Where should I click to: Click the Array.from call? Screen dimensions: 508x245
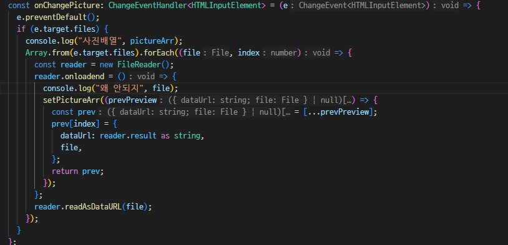[x=47, y=53]
